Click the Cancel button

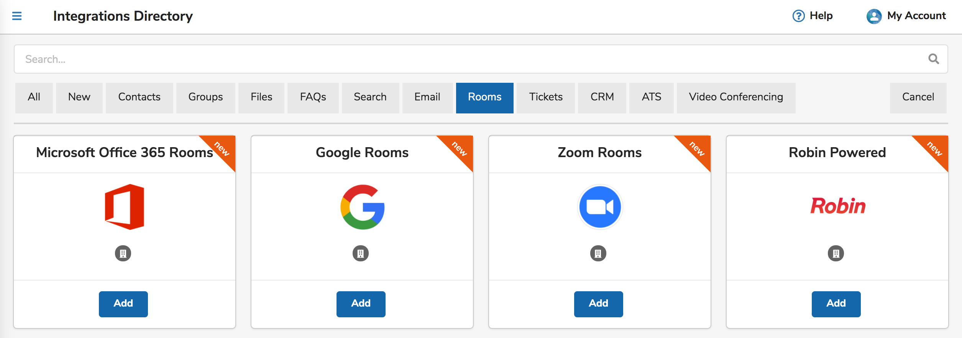[918, 98]
